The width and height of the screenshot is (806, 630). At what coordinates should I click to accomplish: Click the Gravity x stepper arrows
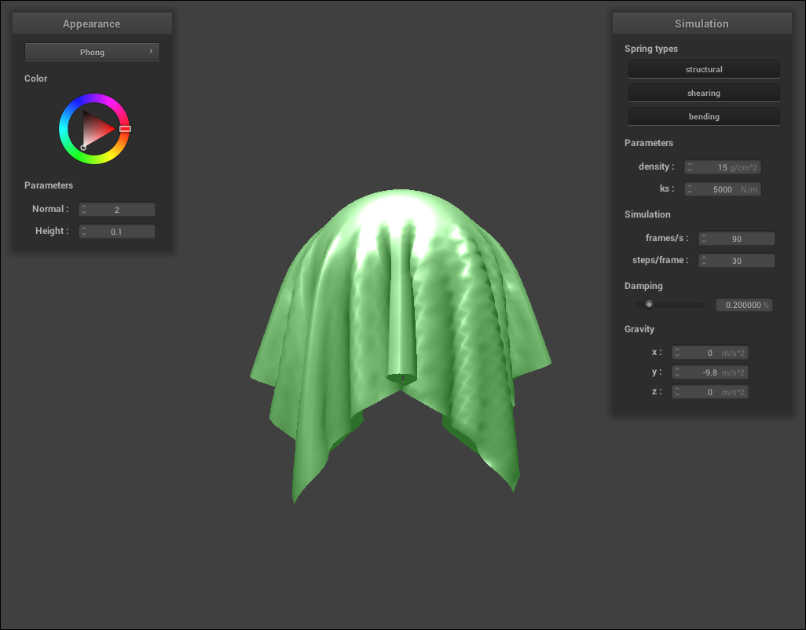[677, 353]
